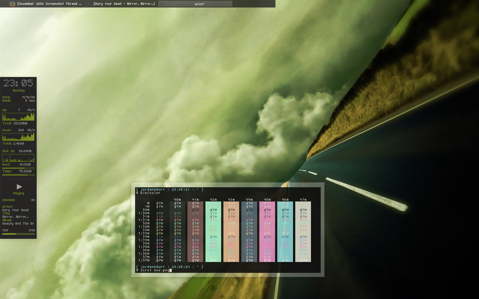Click the download speed graph
The height and width of the screenshot is (299, 479).
[18, 137]
